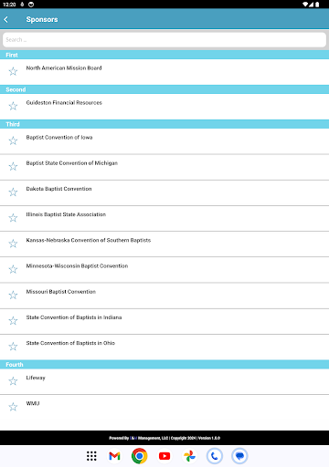This screenshot has height=467, width=329.
Task: Open the app drawer grid icon
Action: [91, 456]
